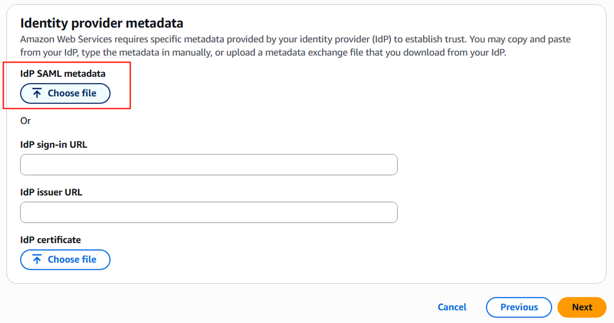Screen dimensions: 614x323
Task: Go back with the Previous button
Action: point(519,307)
